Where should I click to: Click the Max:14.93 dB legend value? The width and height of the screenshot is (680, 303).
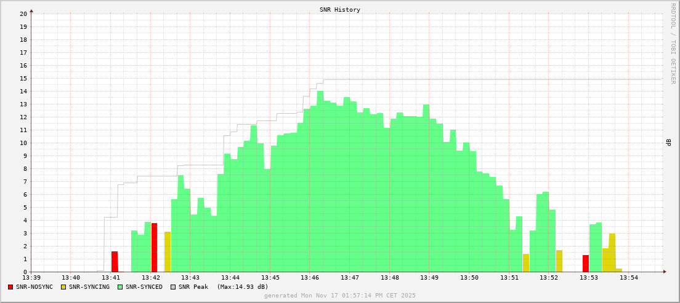[242, 287]
